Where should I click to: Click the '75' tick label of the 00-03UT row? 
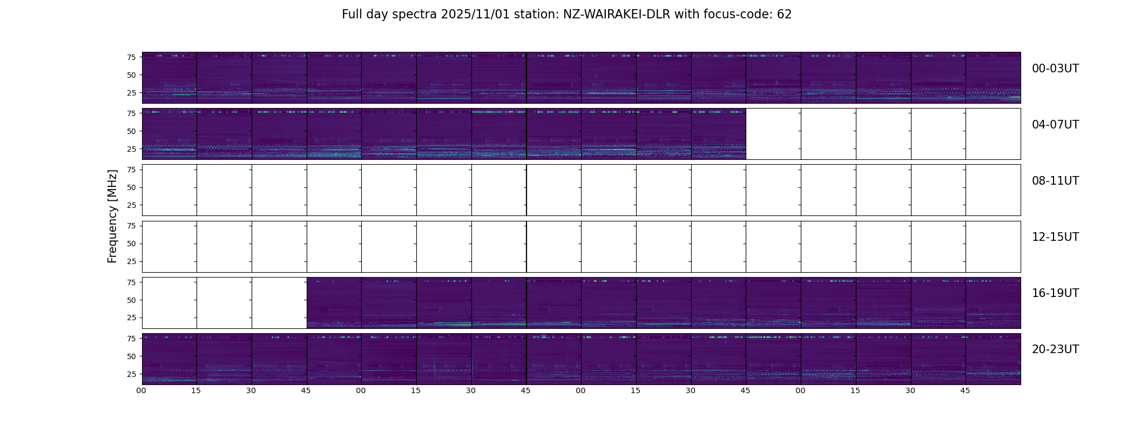[131, 57]
